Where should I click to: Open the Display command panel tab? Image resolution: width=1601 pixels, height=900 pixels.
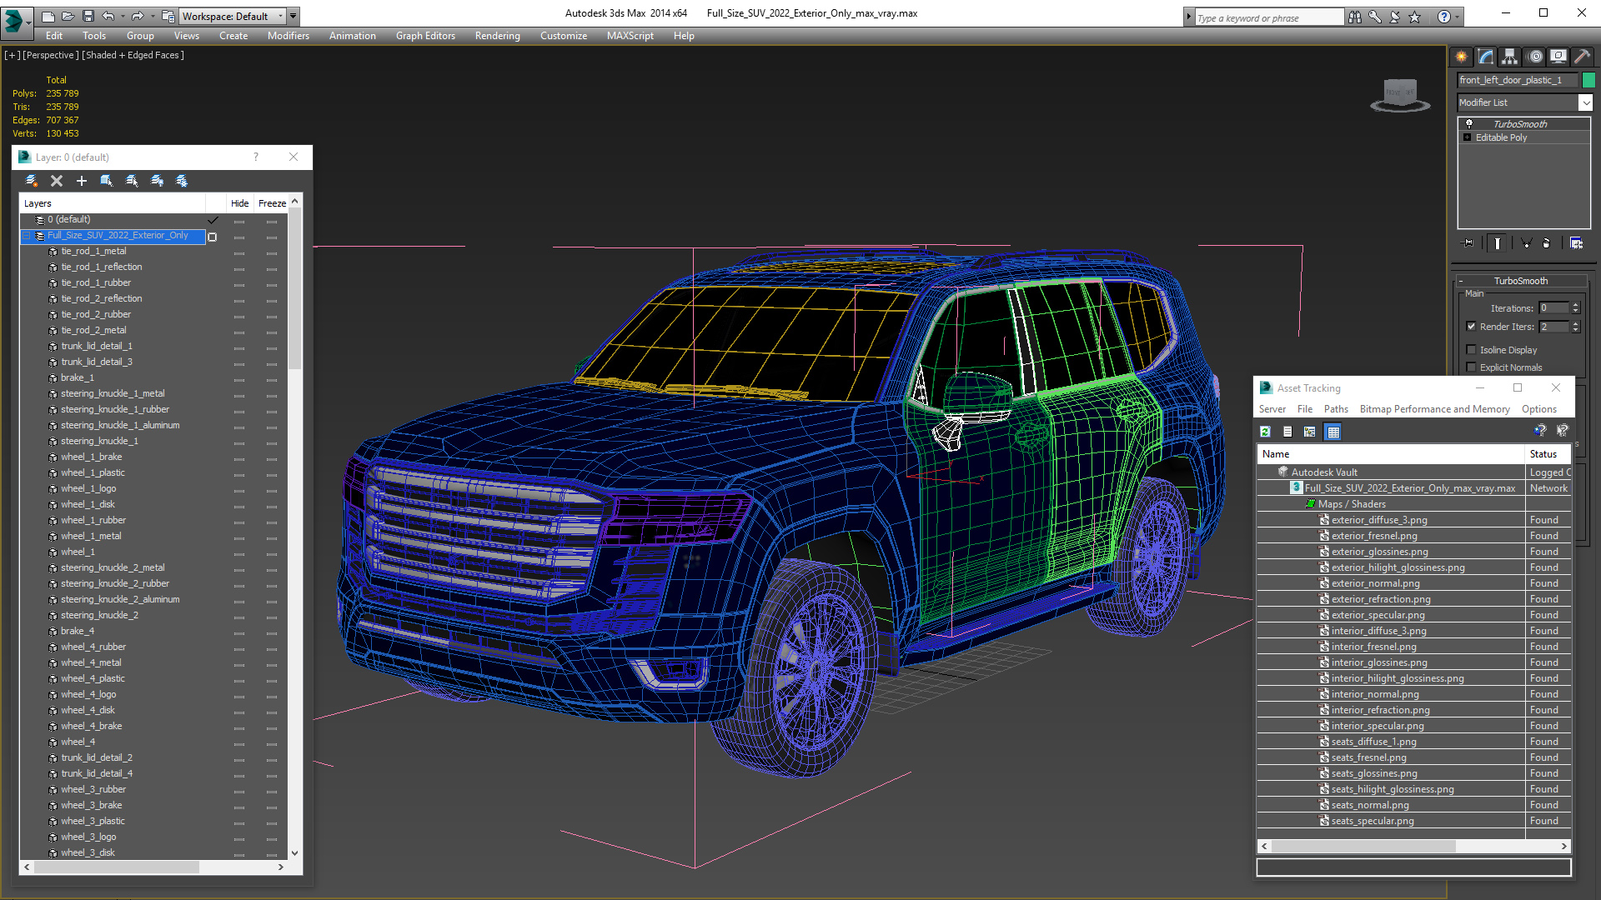tap(1558, 57)
